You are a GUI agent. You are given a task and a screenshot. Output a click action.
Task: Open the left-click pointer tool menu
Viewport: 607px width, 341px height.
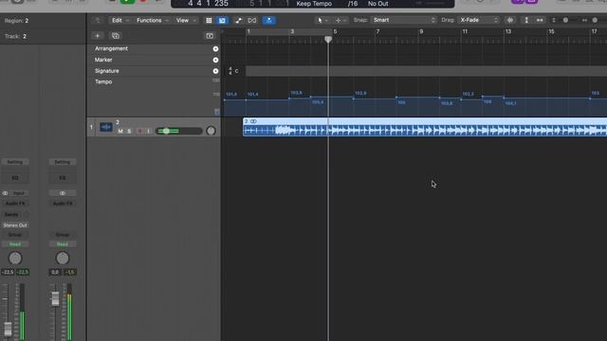tap(322, 20)
